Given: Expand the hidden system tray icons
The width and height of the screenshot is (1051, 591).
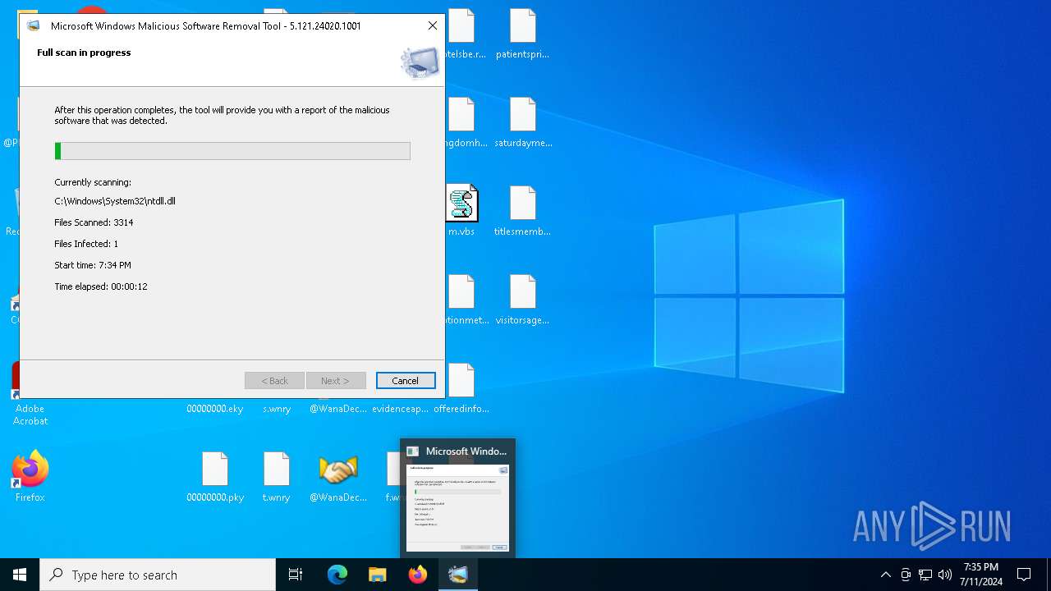Looking at the screenshot, I should click(885, 575).
